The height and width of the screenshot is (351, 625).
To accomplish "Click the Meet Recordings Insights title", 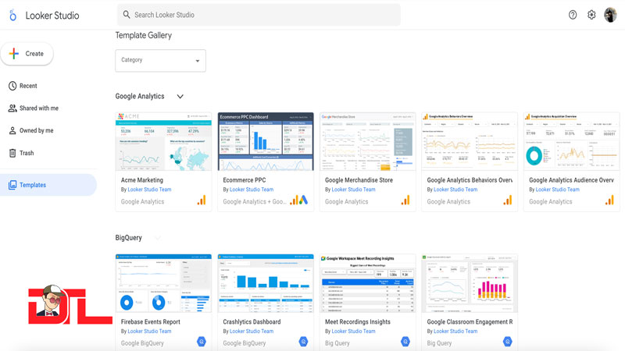I will (358, 321).
